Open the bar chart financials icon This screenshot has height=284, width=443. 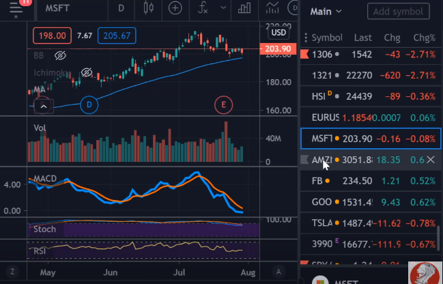click(244, 8)
